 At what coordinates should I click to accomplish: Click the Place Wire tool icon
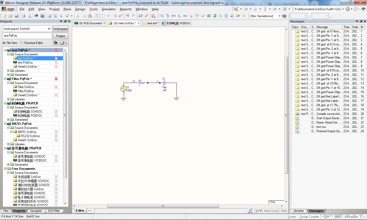(x=162, y=16)
